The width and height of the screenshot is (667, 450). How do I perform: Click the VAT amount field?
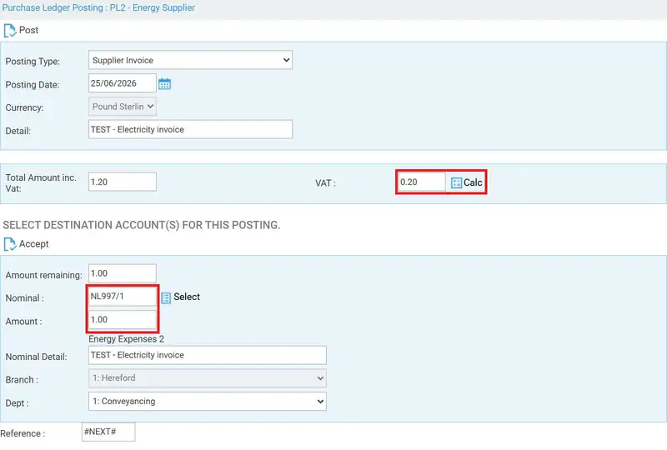421,182
